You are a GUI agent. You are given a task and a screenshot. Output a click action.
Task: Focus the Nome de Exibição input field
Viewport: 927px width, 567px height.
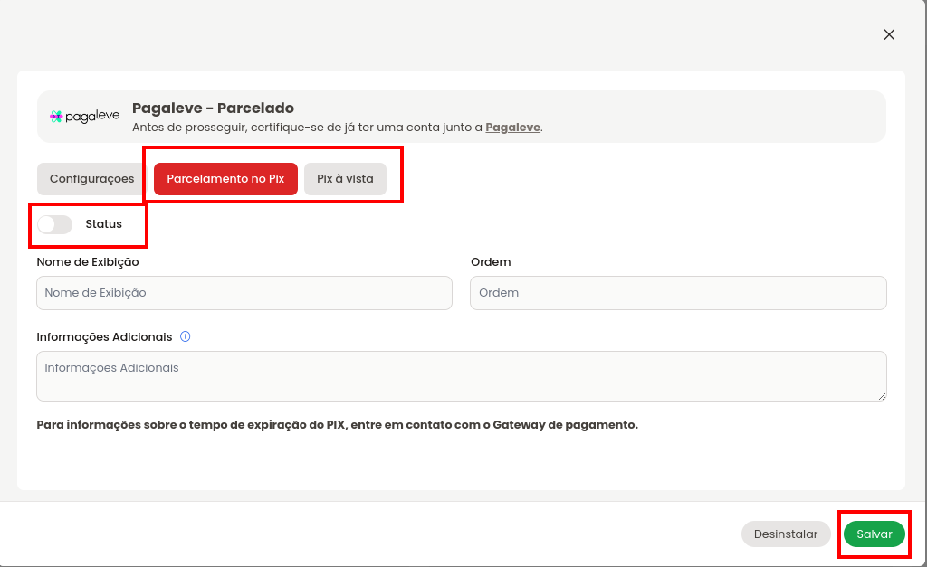point(244,293)
